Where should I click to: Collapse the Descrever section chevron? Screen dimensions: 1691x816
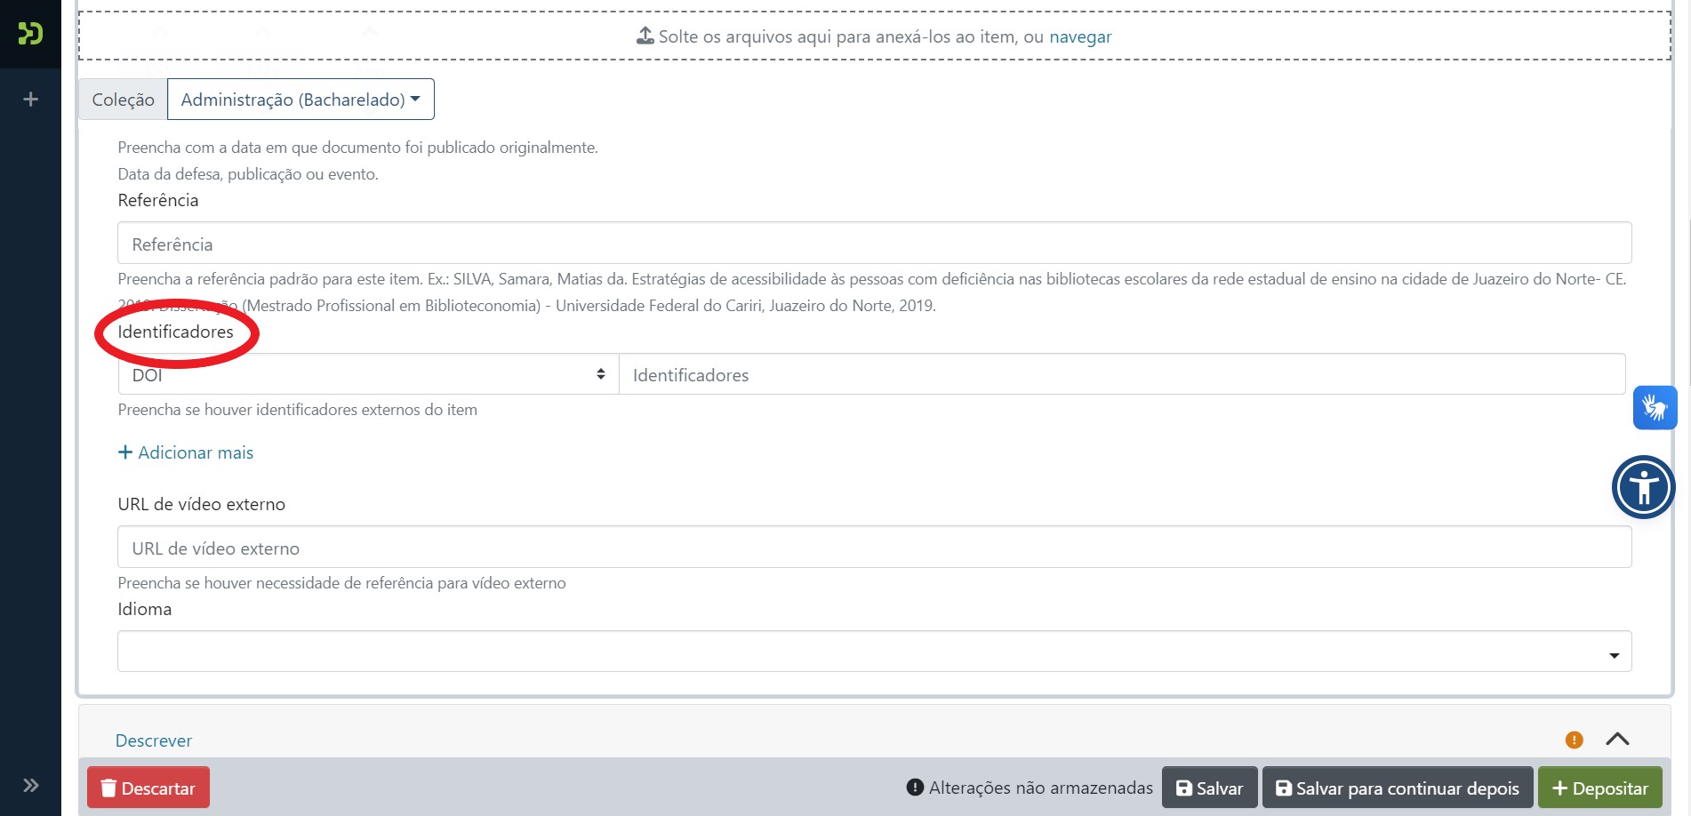pyautogui.click(x=1617, y=740)
